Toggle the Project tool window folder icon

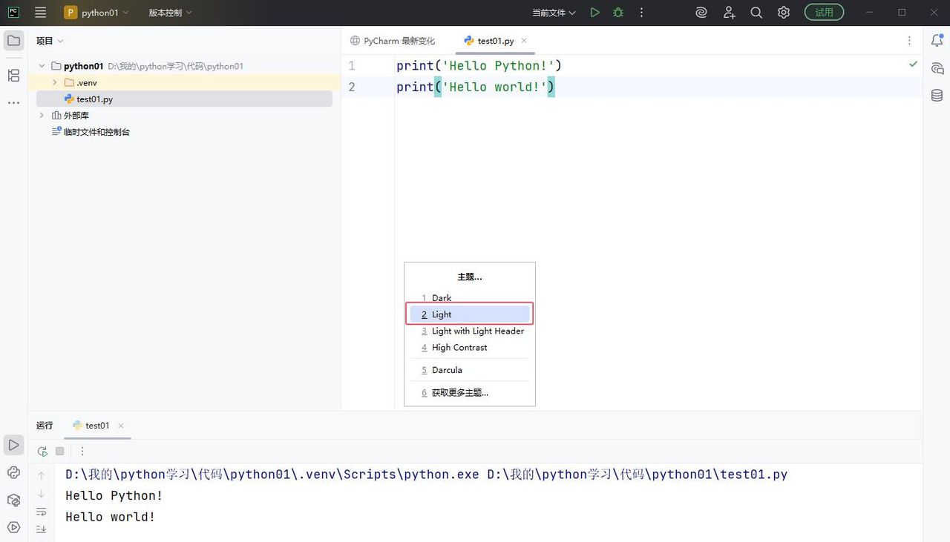click(13, 41)
